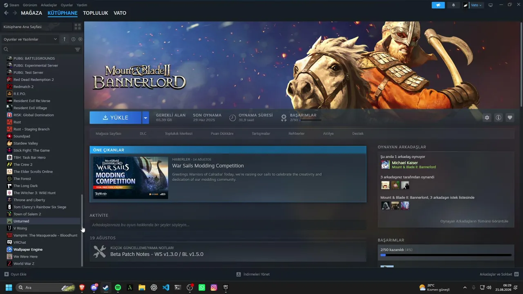Screen dimensions: 523x294
Task: Click the library list scrollbar
Action: pyautogui.click(x=82, y=230)
